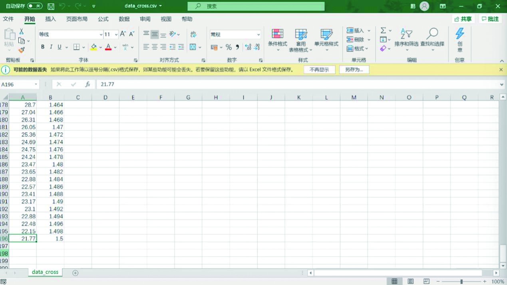
Task: Click the Format Painter brush icon
Action: click(22, 50)
